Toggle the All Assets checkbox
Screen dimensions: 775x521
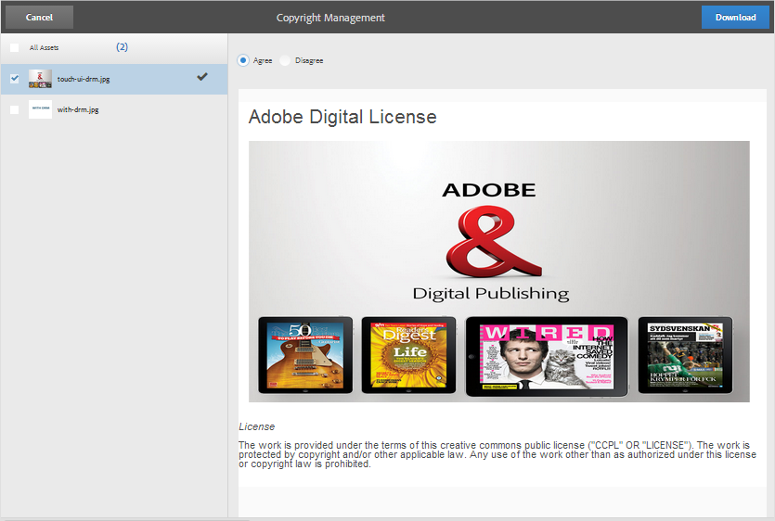coord(14,47)
